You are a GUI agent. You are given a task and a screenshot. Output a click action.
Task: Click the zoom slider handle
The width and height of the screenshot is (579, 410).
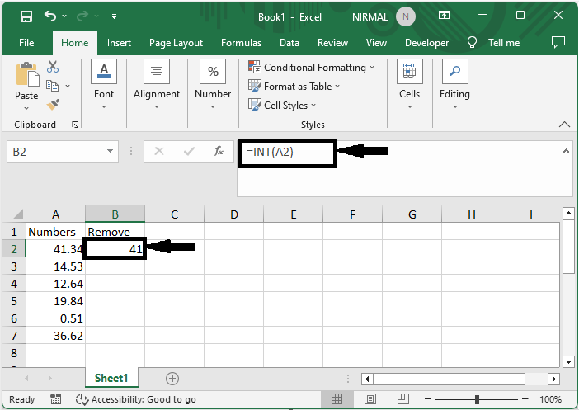pyautogui.click(x=477, y=399)
